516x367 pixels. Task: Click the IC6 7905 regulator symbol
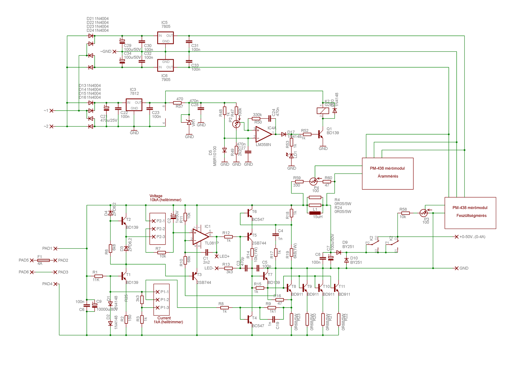[x=165, y=65]
